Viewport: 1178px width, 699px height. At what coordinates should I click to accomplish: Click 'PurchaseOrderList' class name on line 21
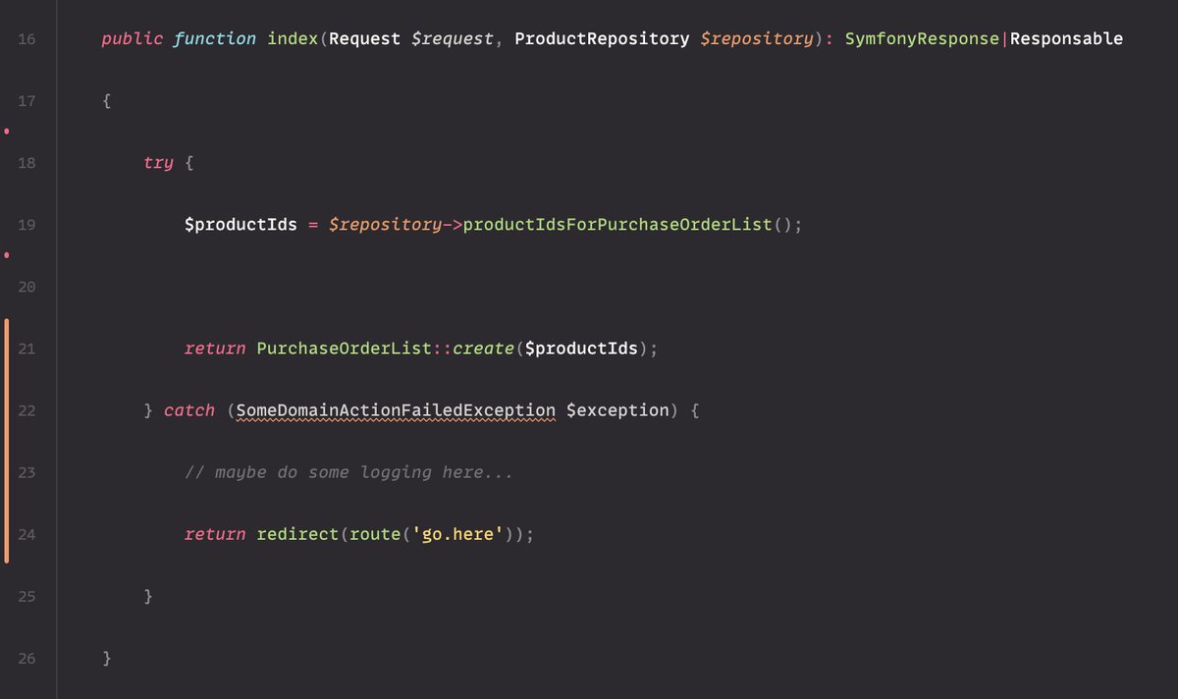tap(345, 349)
